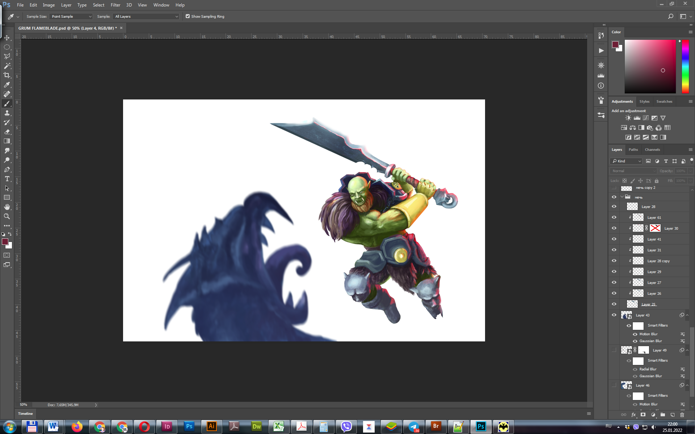
Task: Hide Layer 41 visibility eye
Action: point(614,239)
